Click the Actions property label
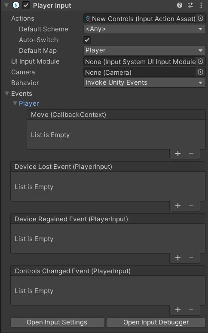208x333 pixels. (23, 18)
